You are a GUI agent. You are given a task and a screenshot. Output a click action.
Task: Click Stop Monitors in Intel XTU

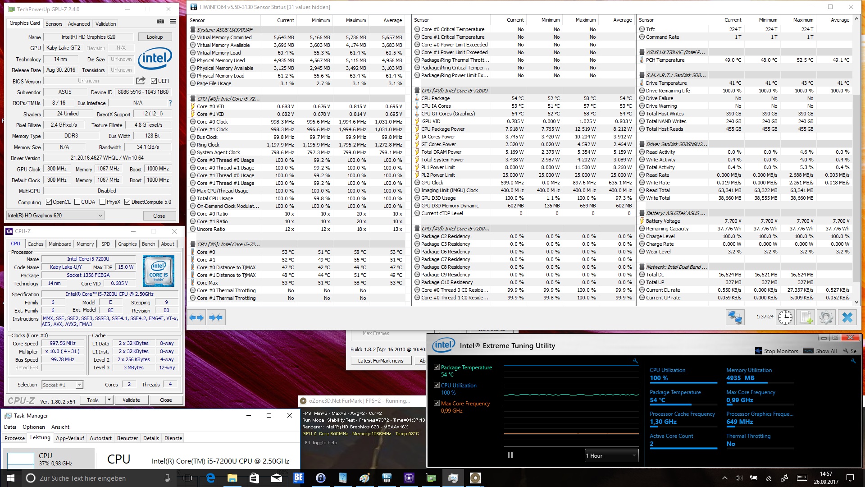coord(777,351)
